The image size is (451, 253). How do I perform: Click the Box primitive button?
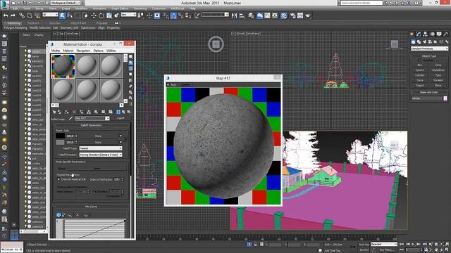coord(420,65)
